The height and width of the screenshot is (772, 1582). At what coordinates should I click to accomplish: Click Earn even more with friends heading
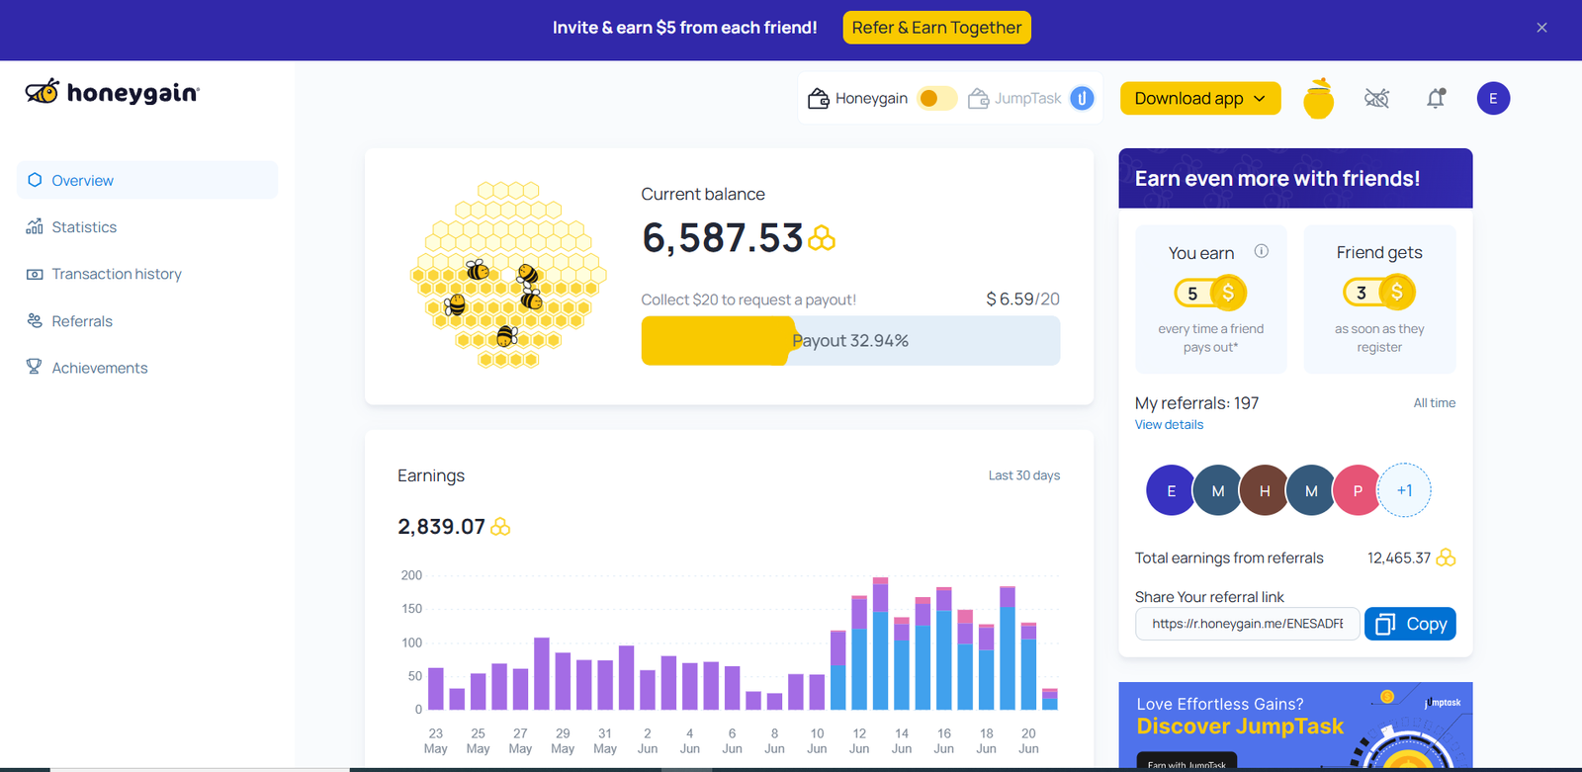[x=1276, y=179]
